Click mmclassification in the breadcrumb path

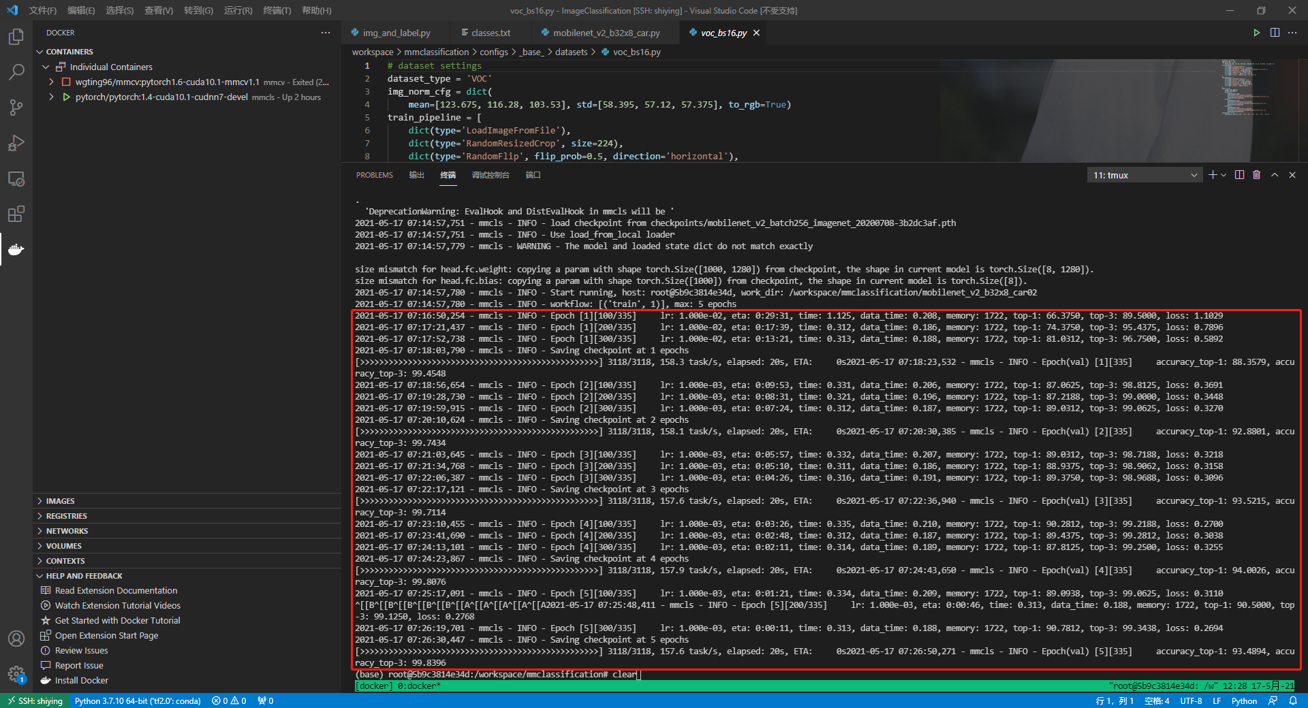[x=437, y=52]
